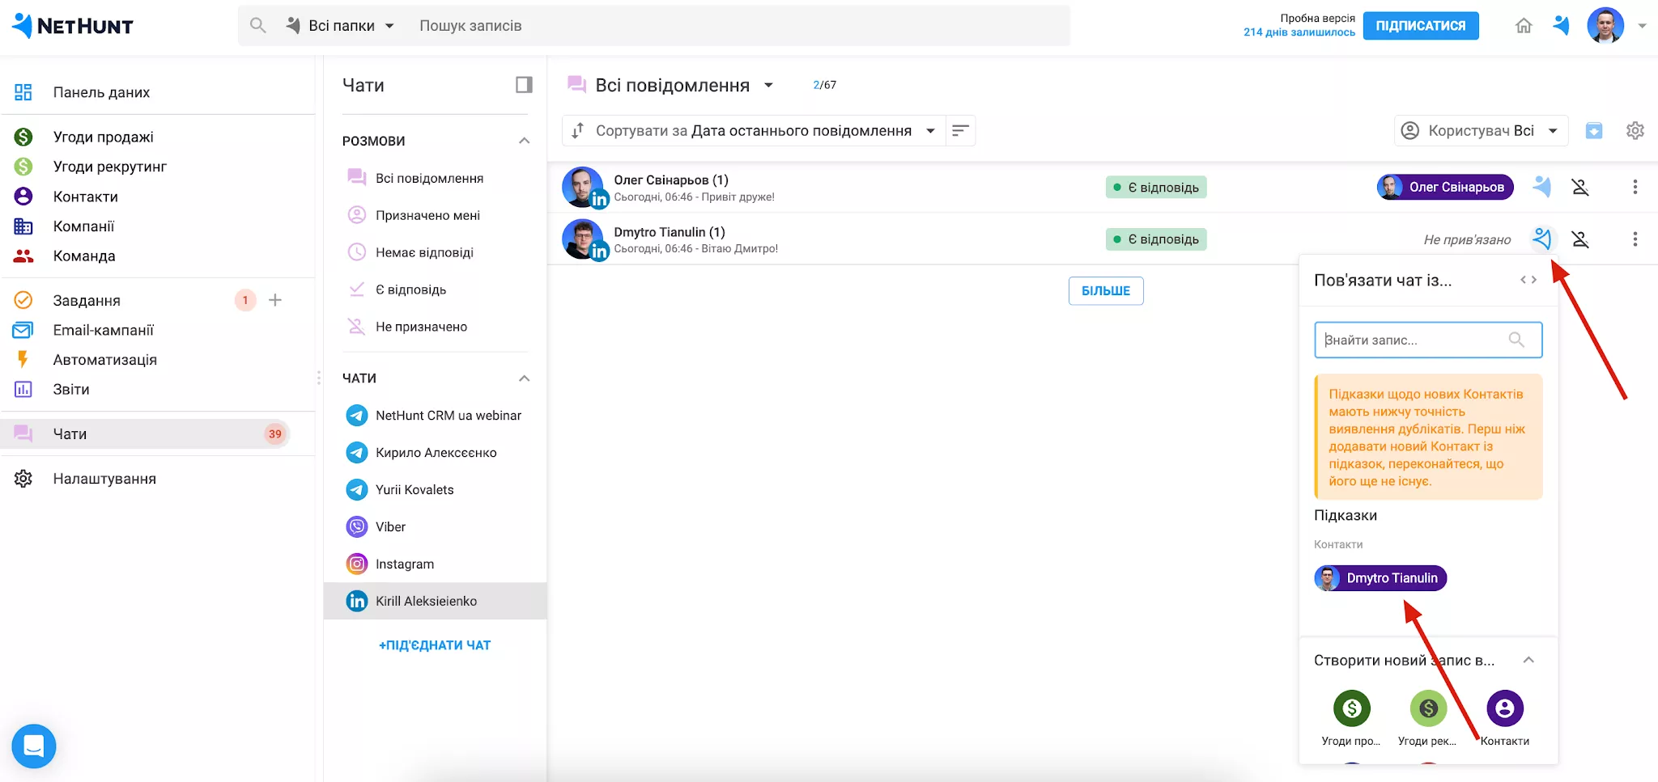Click the search magnifier icon
Viewport: 1658px width, 782px height.
point(258,26)
